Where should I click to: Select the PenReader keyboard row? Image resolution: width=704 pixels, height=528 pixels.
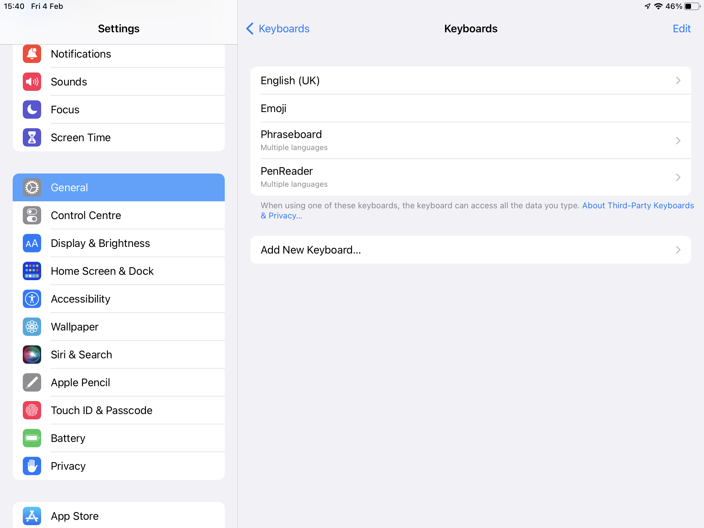tap(471, 177)
